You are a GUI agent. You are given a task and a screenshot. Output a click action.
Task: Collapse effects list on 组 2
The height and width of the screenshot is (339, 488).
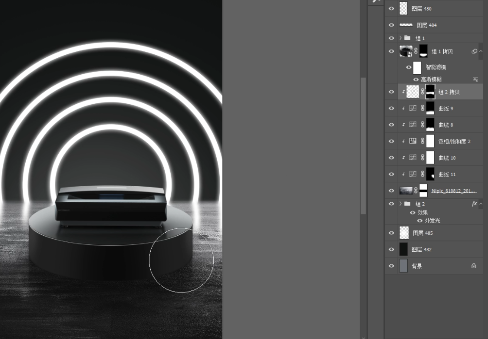[481, 204]
